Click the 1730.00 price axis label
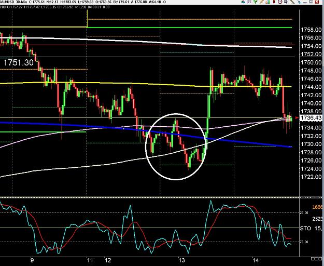The image size is (324, 266). [x=311, y=144]
